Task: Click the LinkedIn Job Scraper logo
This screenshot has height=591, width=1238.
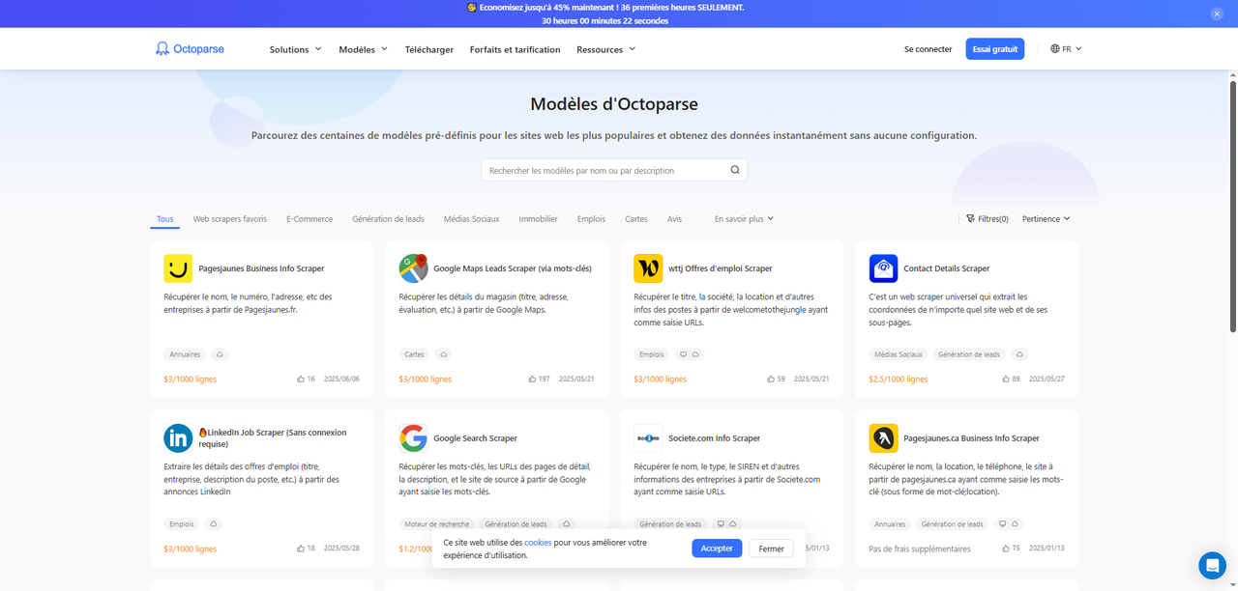Action: [x=178, y=438]
